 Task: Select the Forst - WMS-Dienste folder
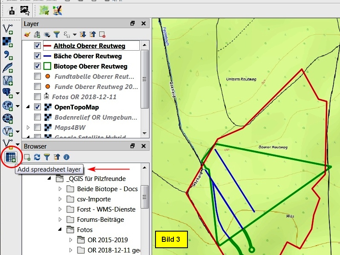[x=106, y=209]
